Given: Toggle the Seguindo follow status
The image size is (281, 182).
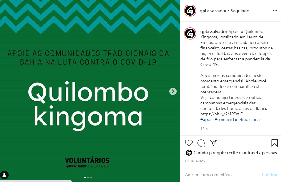Looking at the screenshot, I should (x=240, y=11).
